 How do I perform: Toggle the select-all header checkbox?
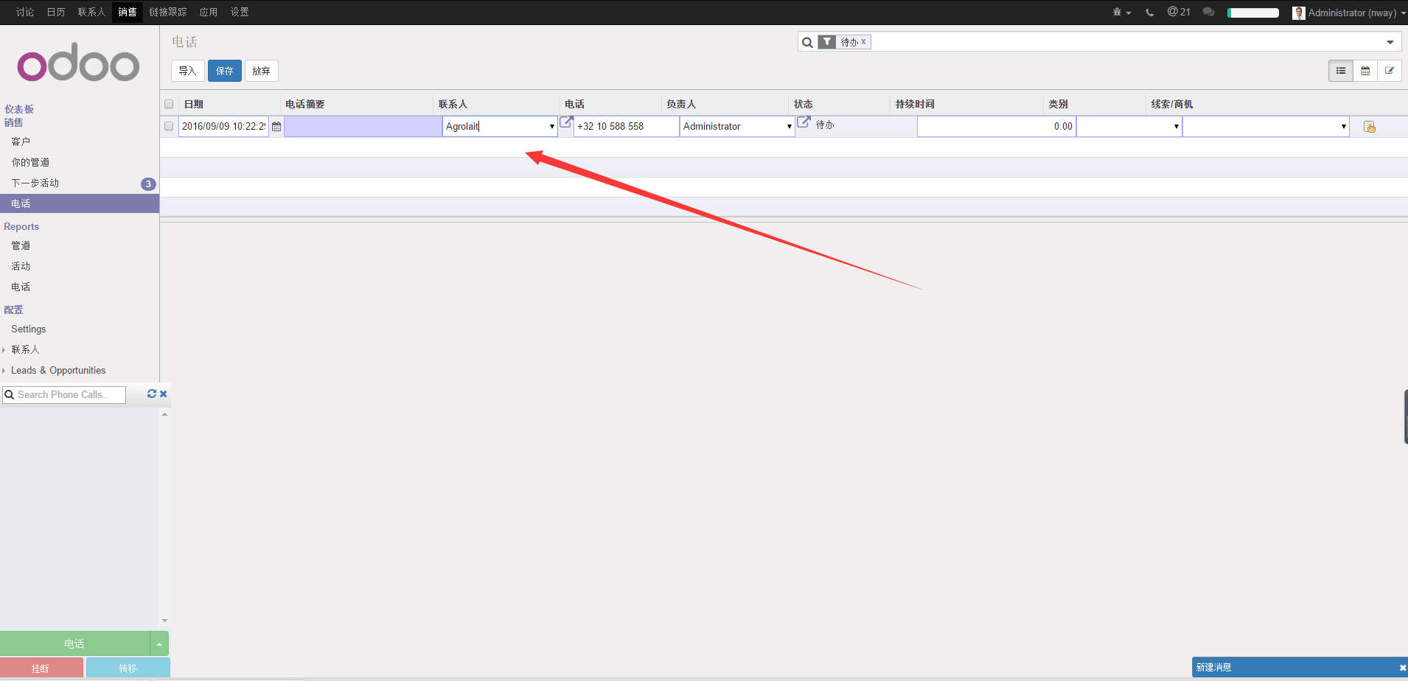(x=169, y=104)
